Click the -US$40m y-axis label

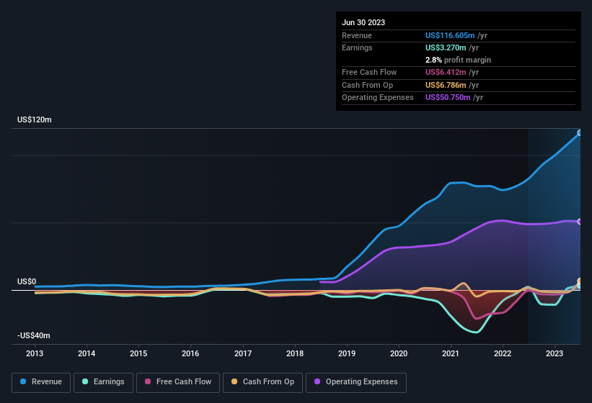pos(35,336)
